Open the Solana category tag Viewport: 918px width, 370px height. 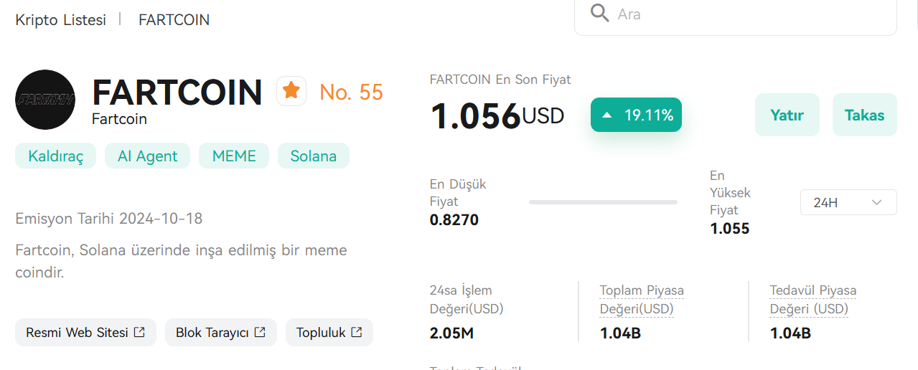[313, 156]
